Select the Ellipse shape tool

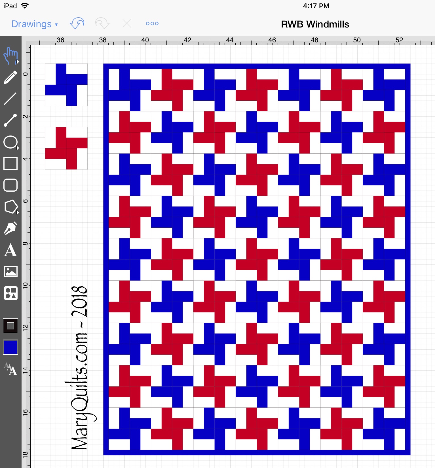(x=10, y=142)
